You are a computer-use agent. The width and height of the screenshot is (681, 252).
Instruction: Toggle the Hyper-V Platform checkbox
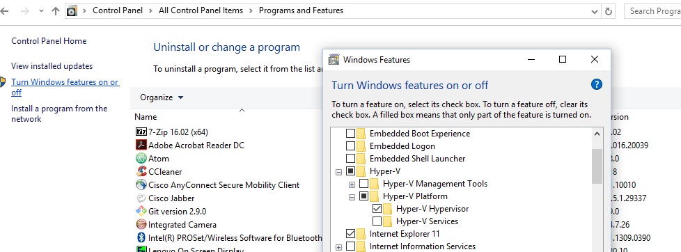point(364,196)
